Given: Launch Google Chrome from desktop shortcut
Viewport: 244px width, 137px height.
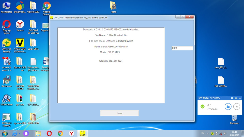Looking at the screenshot, I should [x=47, y=8].
